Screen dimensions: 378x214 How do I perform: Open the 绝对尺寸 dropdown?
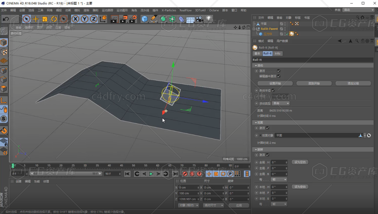[x=214, y=205]
